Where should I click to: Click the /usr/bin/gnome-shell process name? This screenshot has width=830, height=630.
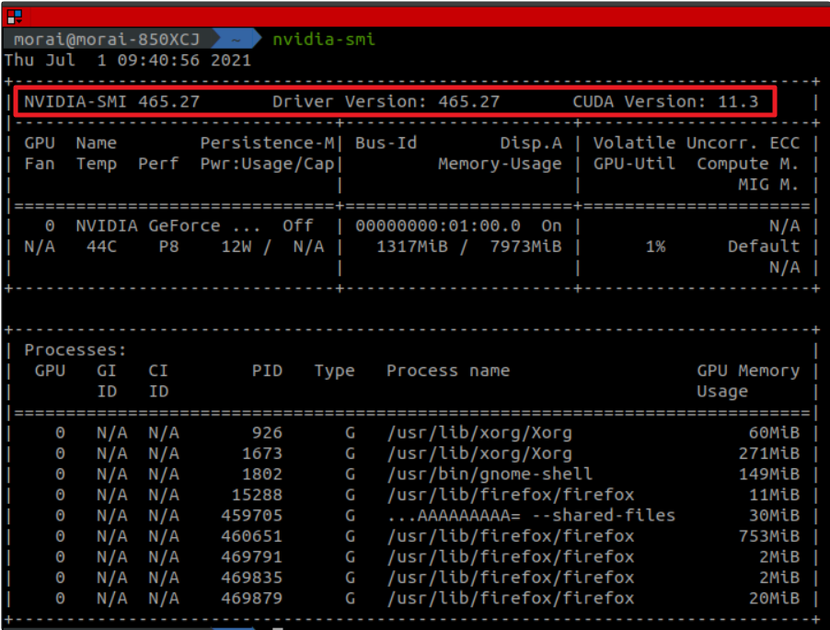[490, 474]
